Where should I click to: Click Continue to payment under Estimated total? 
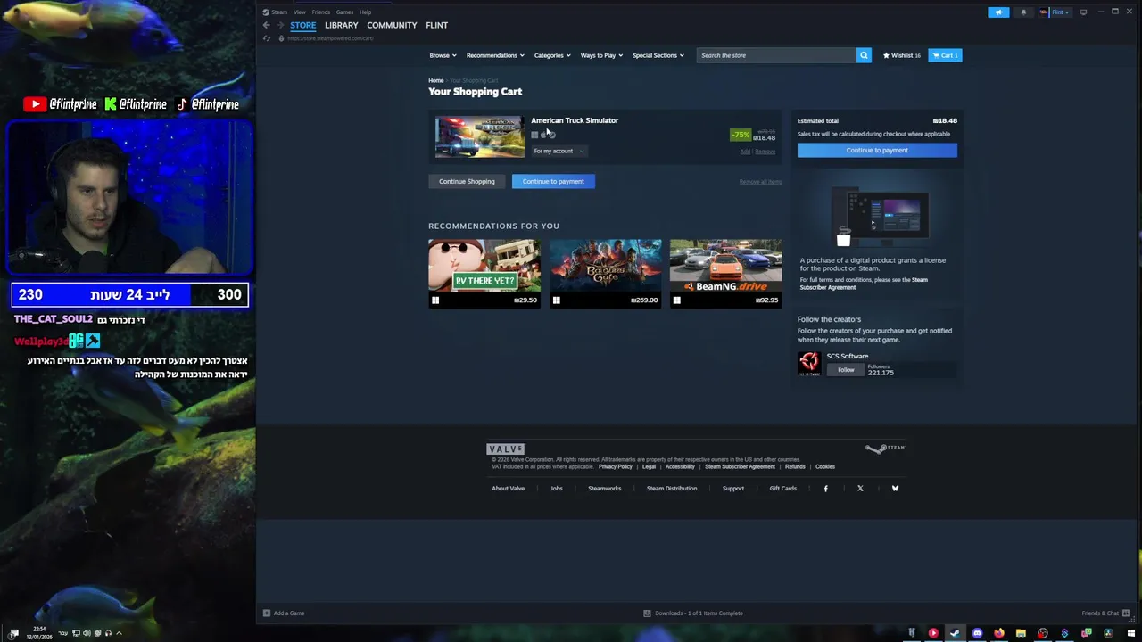(x=877, y=150)
